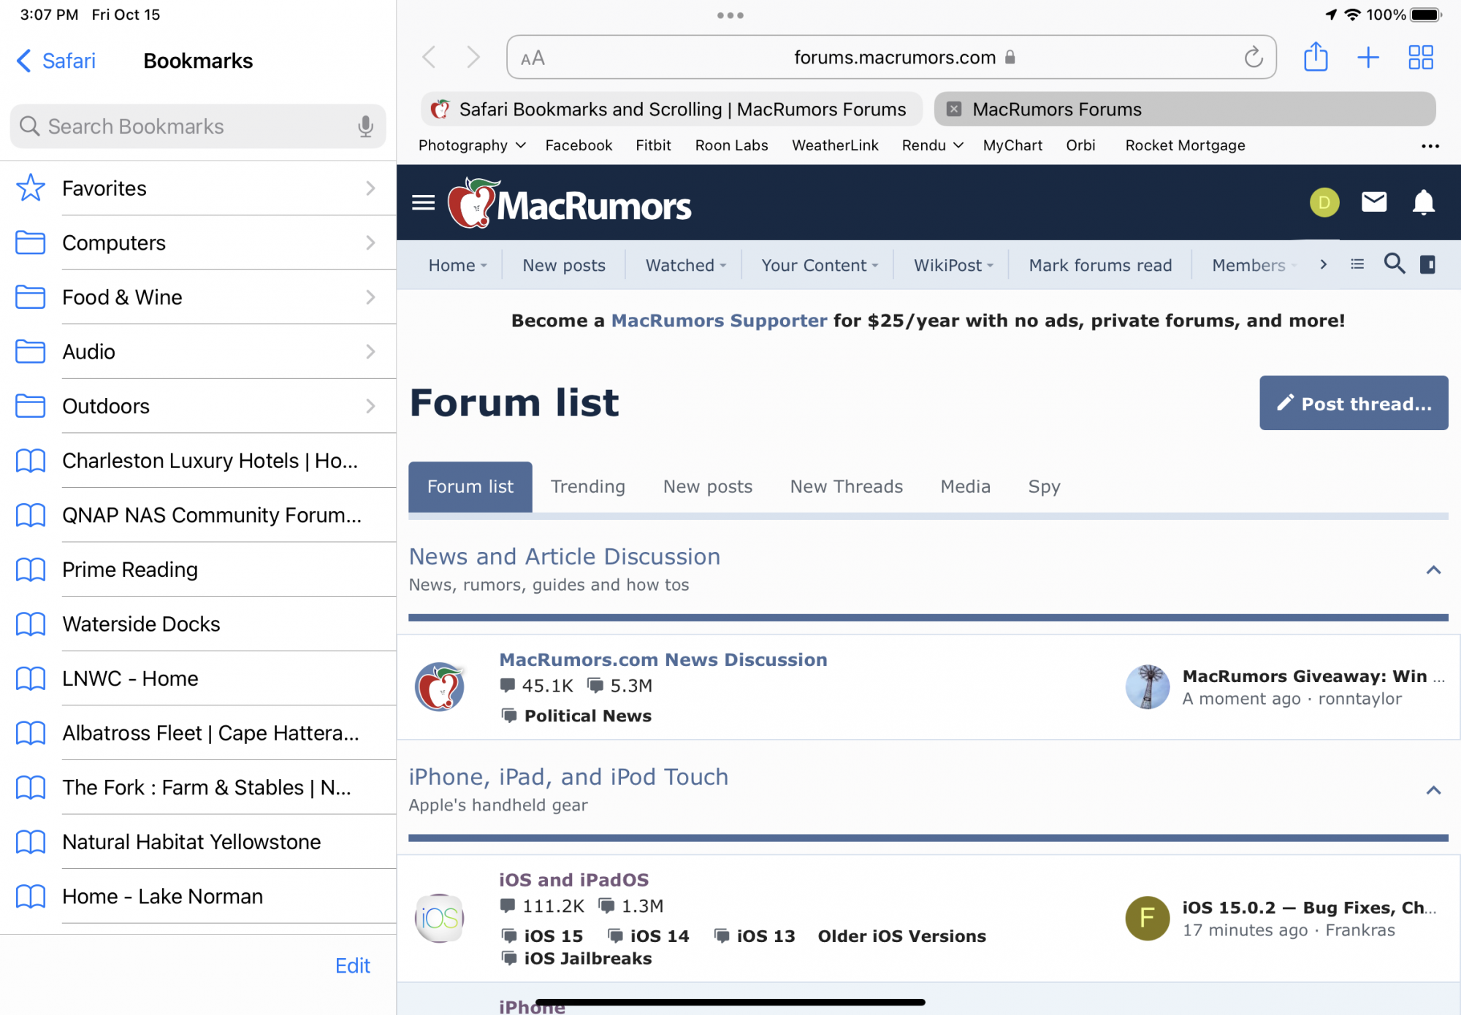Image resolution: width=1461 pixels, height=1015 pixels.
Task: Switch to the Spy tab
Action: (1044, 486)
